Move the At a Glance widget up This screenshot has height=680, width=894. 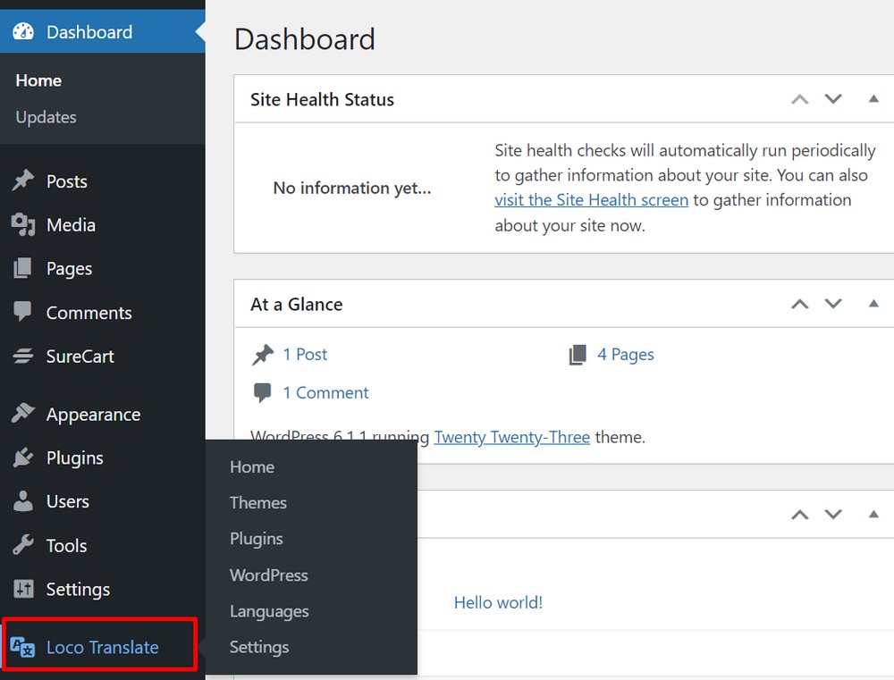point(799,304)
